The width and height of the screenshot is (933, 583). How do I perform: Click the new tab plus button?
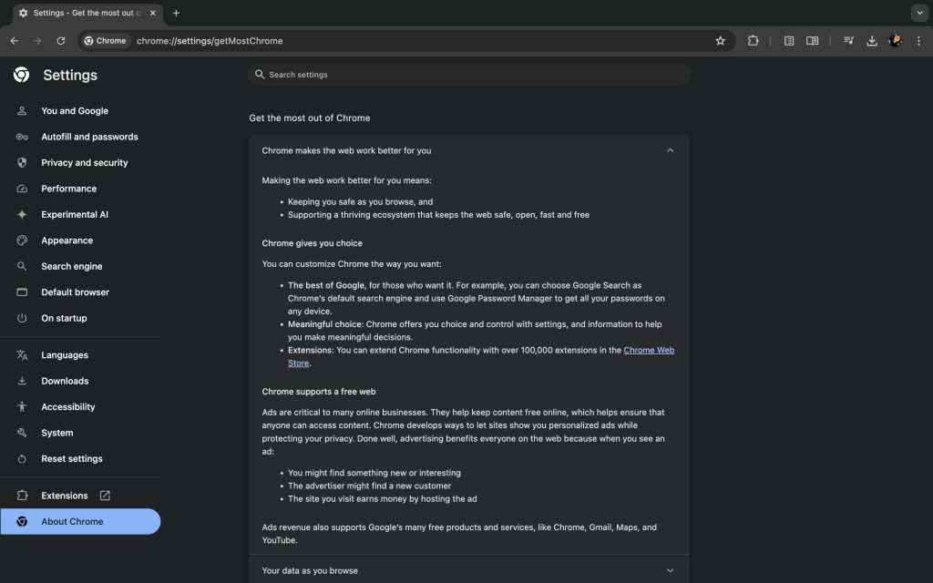176,13
